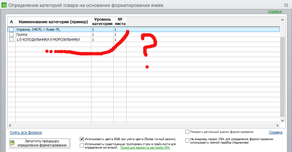The width and height of the screenshot is (292, 152).
Task: Click the Excel icon on the run procedure button
Action: tap(12, 143)
